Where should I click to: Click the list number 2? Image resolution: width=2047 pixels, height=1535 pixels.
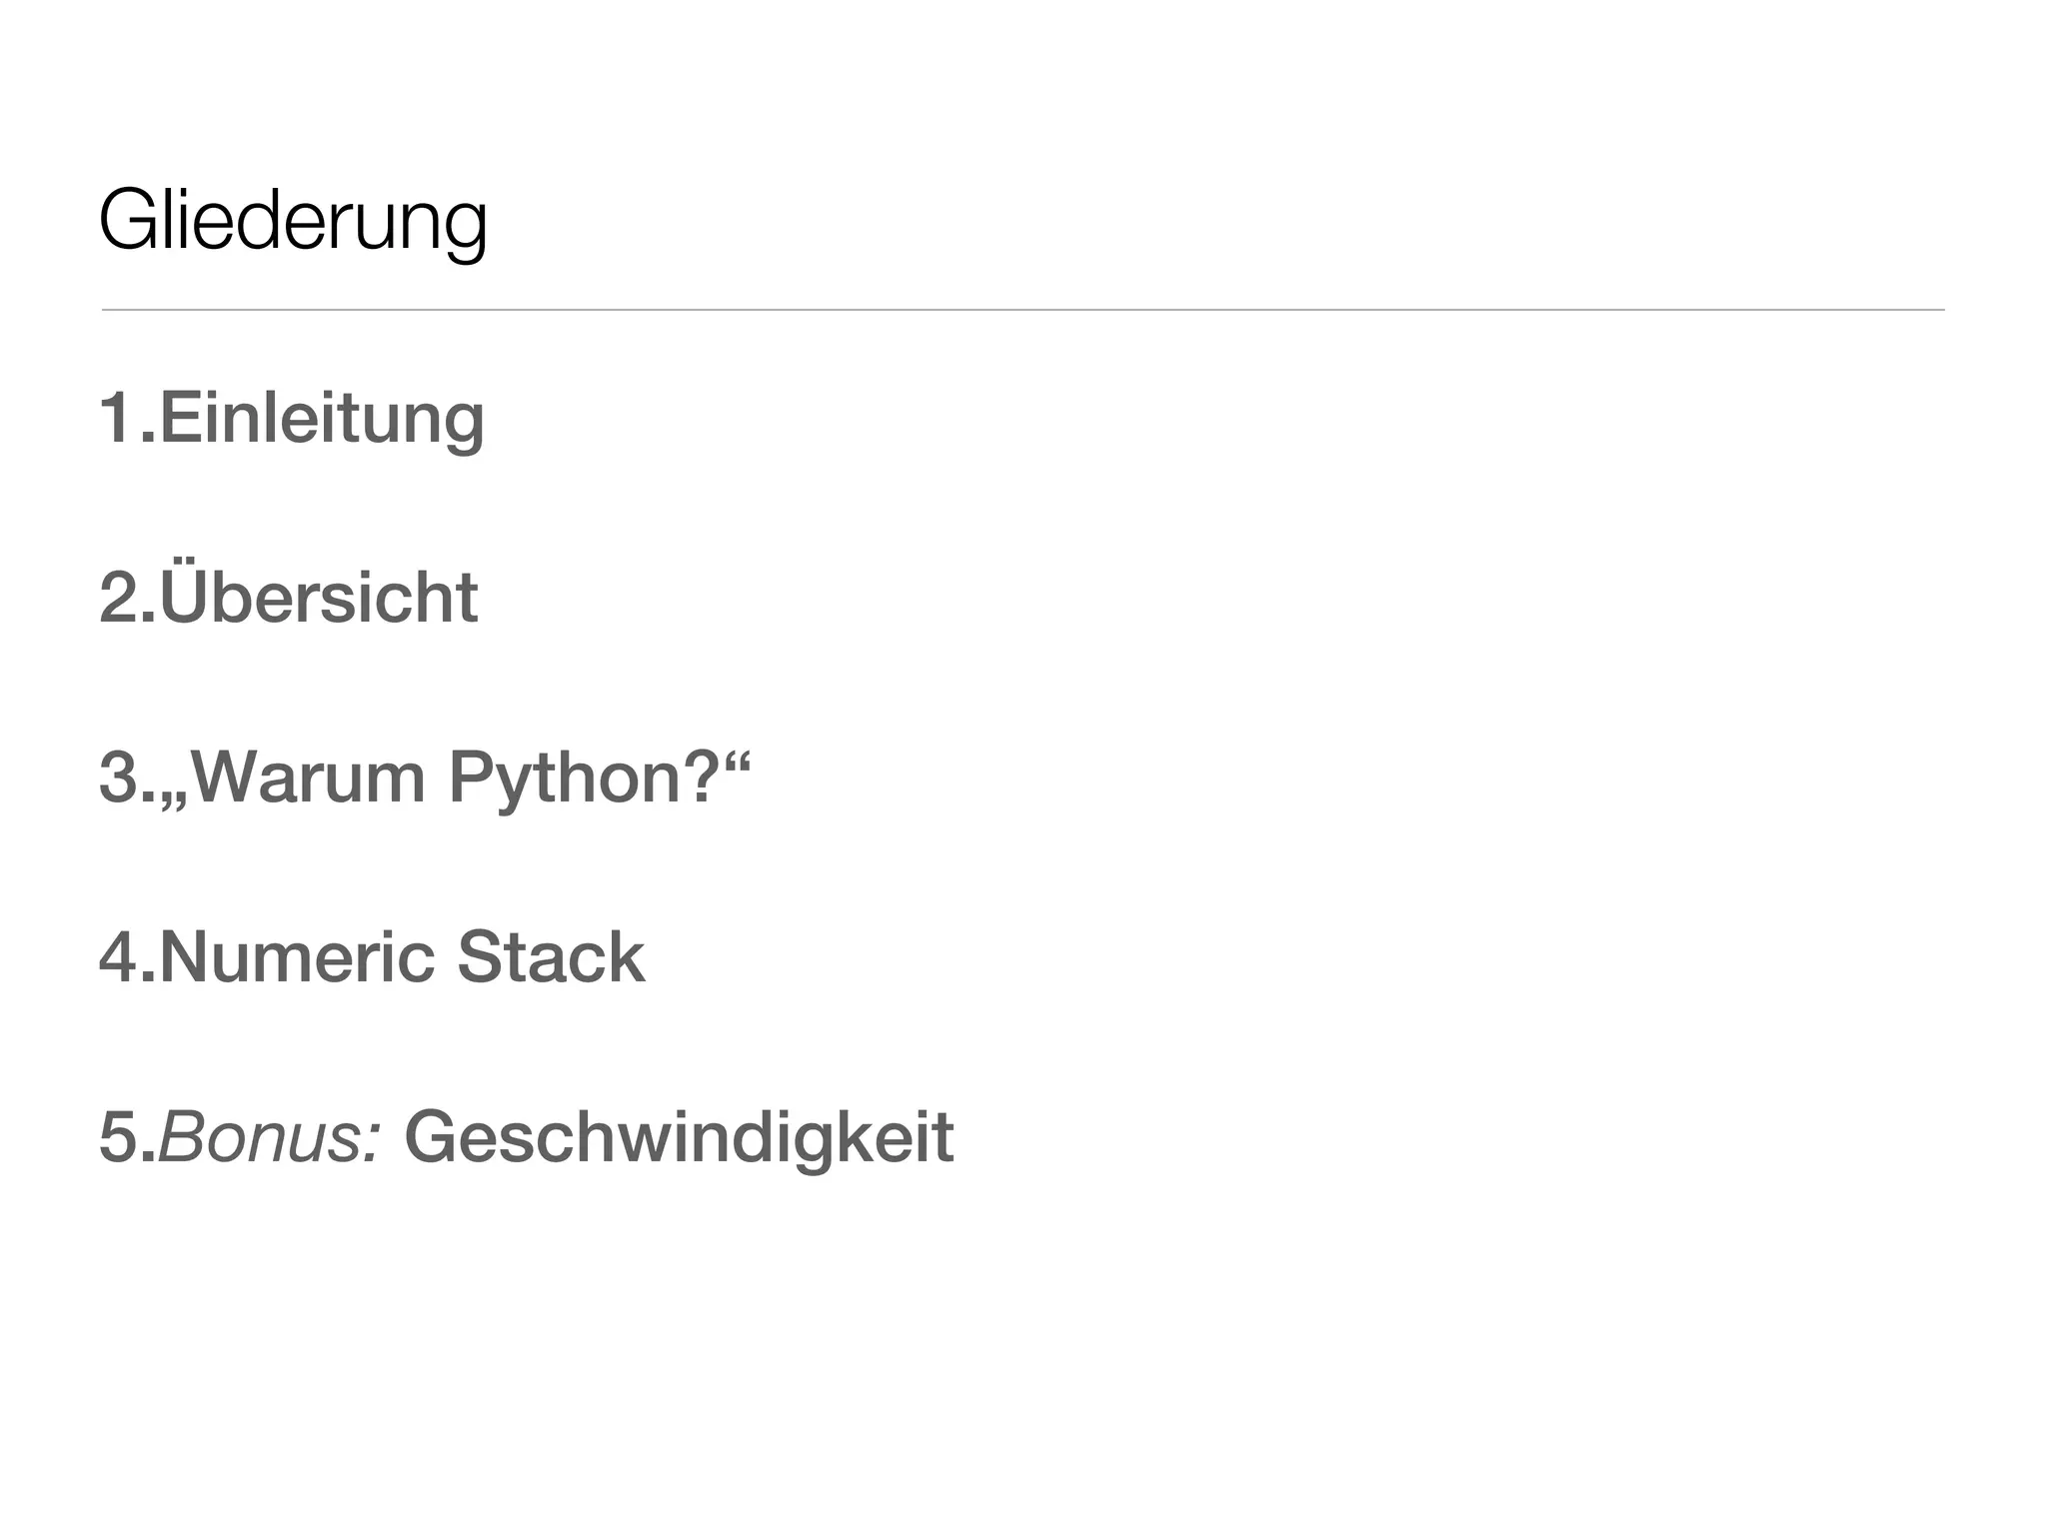118,598
